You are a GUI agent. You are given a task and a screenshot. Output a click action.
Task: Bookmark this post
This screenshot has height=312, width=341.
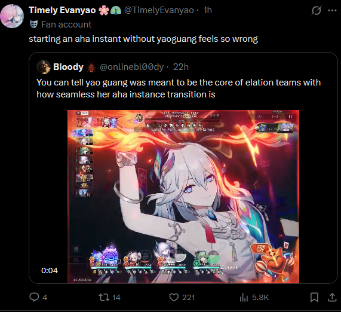[314, 297]
